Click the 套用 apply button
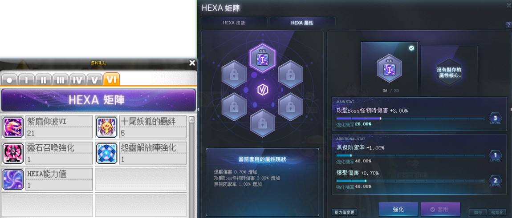This screenshot has height=218, width=512. pos(440,209)
